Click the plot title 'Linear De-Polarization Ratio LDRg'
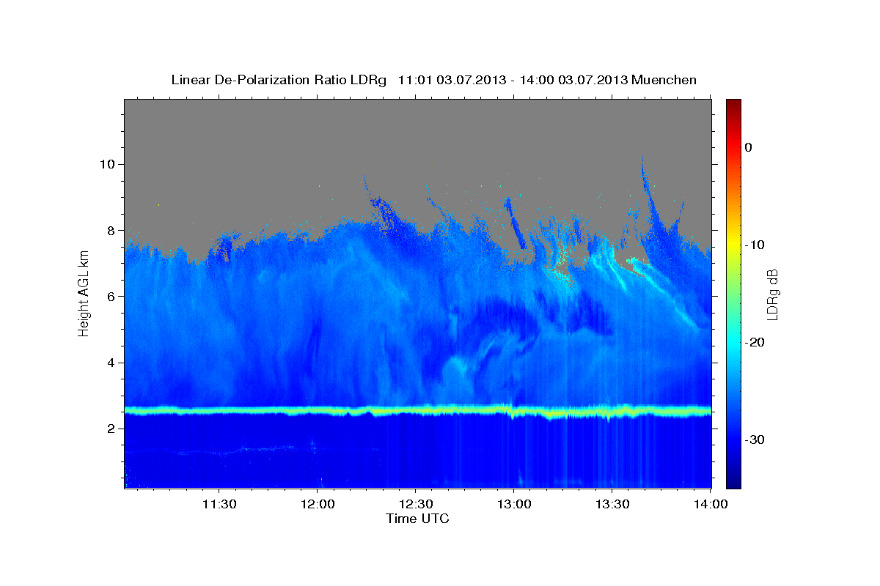 279,80
